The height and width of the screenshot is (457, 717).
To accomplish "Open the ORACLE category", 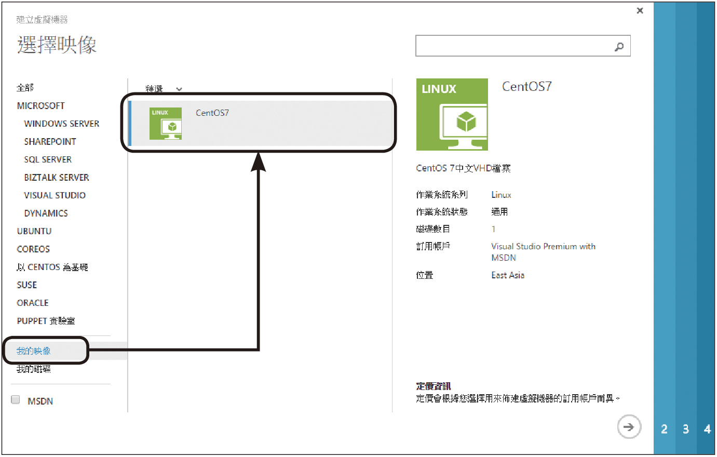I will coord(32,303).
